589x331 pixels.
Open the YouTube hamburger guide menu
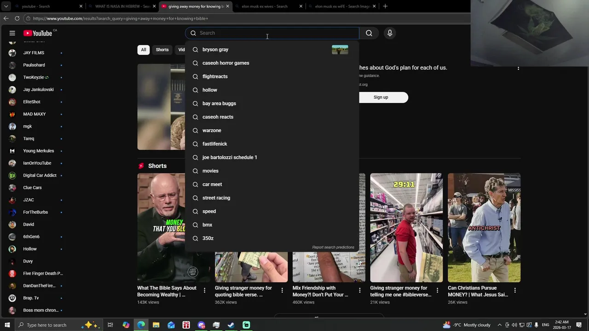pyautogui.click(x=12, y=33)
